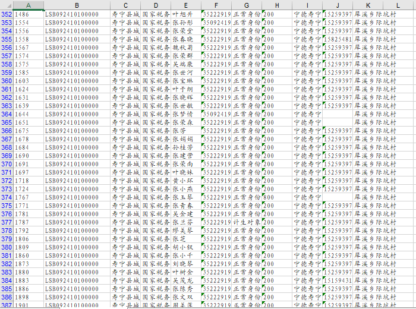Click name cell 张芳 in column E
Image resolution: width=416 pixels, height=309 pixels.
tap(186, 131)
